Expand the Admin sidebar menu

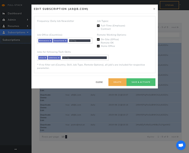tap(28, 20)
